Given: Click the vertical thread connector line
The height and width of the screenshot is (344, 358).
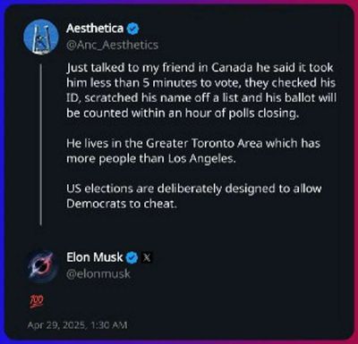Looking at the screenshot, I should 41,145.
